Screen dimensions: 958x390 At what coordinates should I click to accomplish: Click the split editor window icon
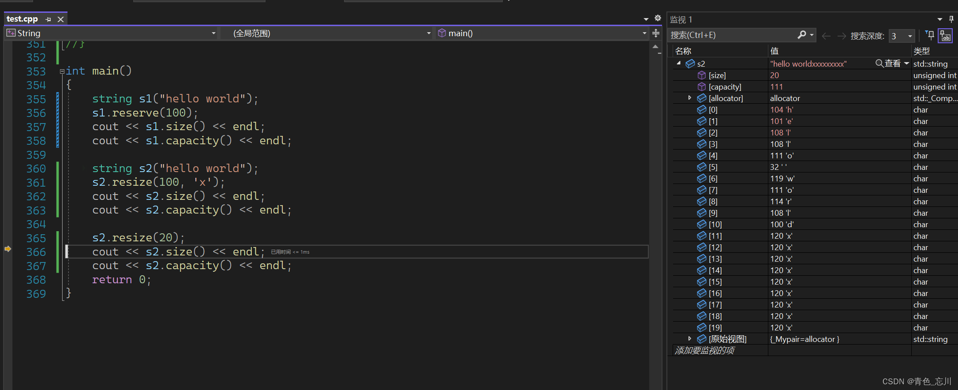(x=656, y=33)
